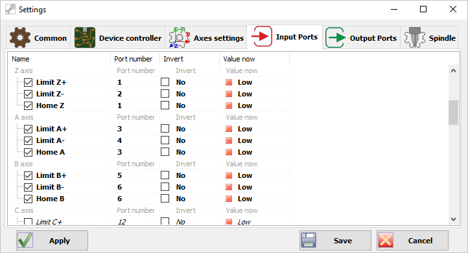Click the scroll up arrow
Screen dimensions: 468x253
click(x=453, y=71)
